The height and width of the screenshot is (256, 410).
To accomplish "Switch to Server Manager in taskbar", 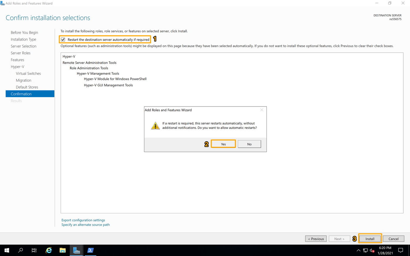I will (x=76, y=250).
